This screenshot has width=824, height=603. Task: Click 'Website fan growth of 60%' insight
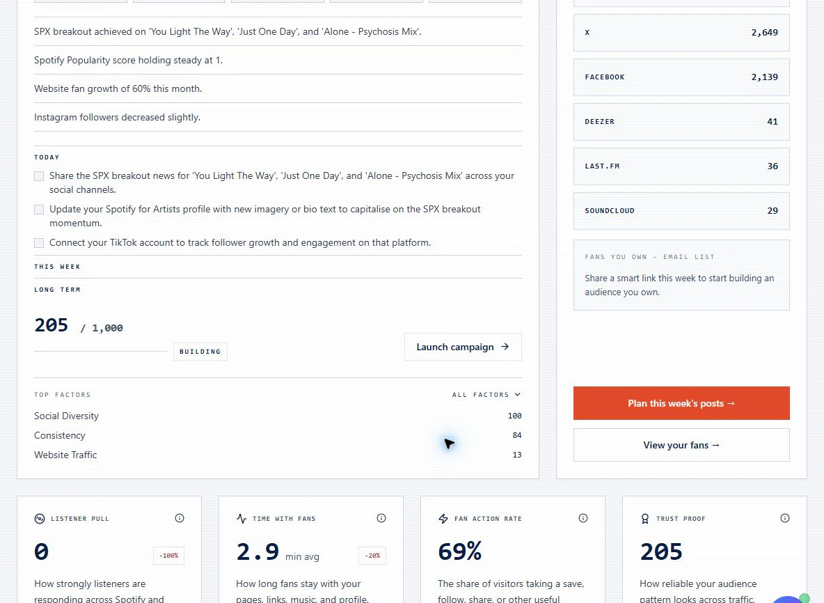(x=118, y=89)
